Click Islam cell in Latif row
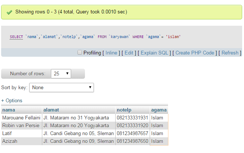 (x=159, y=134)
